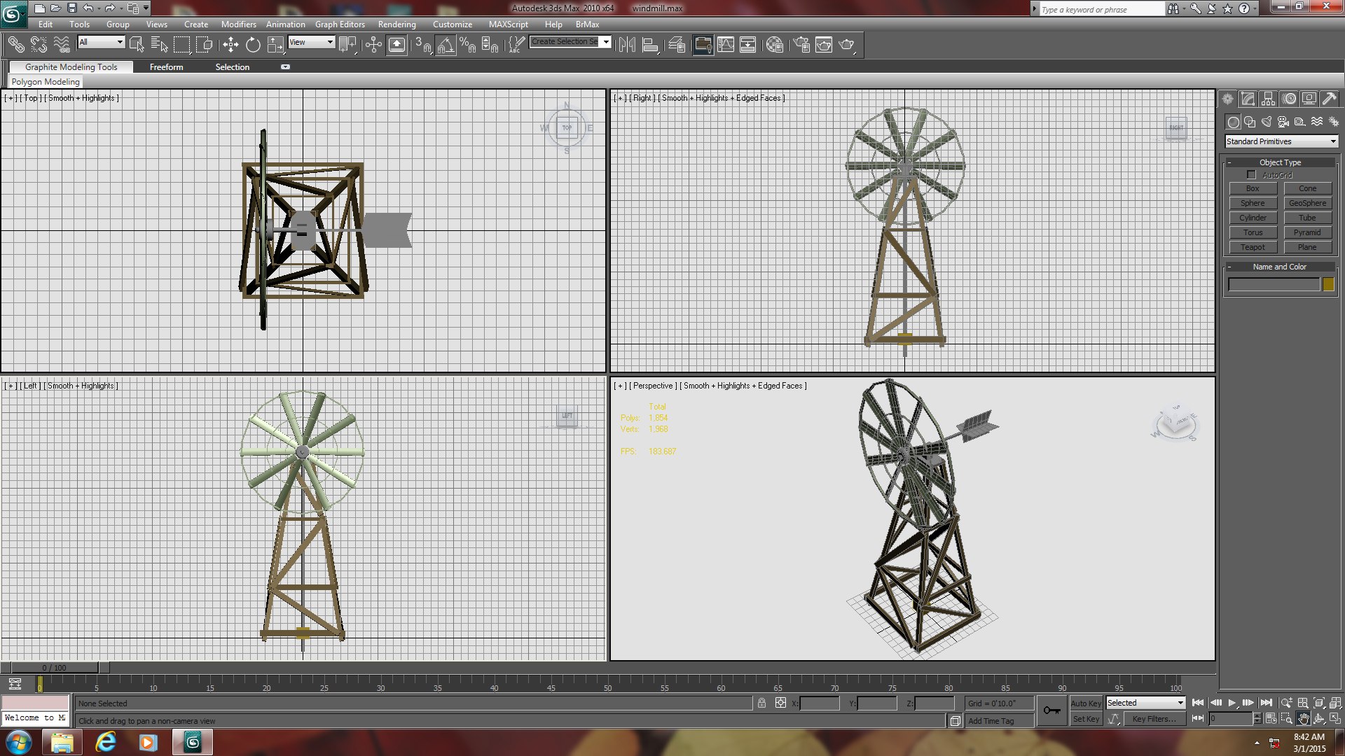The width and height of the screenshot is (1345, 756).
Task: Toggle the Angle Snap icon
Action: pos(446,45)
